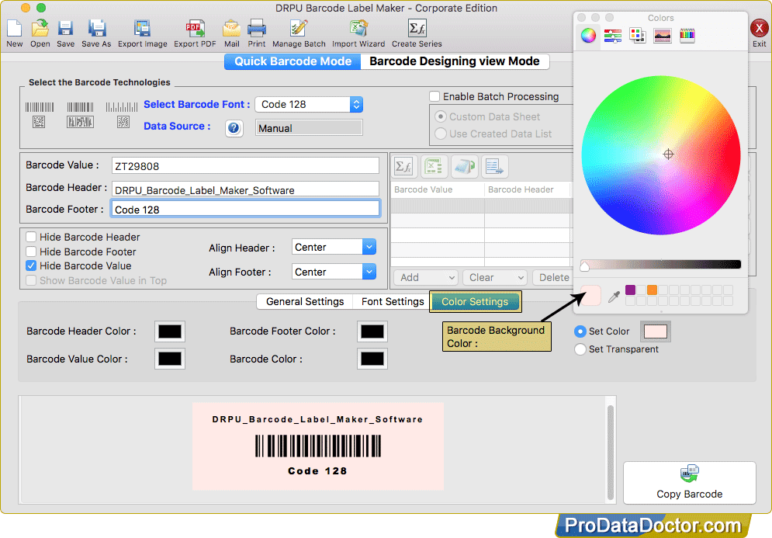
Task: Click the red Exit icon
Action: [760, 29]
